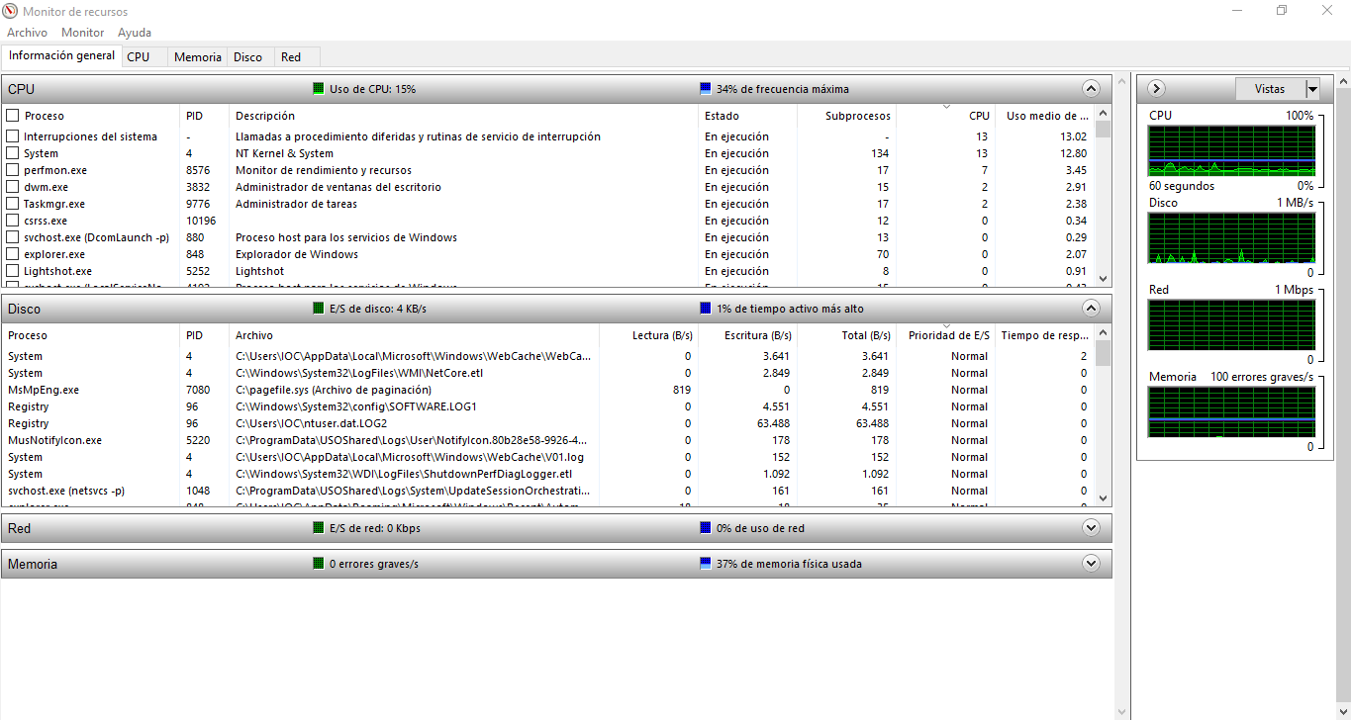Check the perfmon.exe process checkbox
Image resolution: width=1351 pixels, height=720 pixels.
pos(13,170)
